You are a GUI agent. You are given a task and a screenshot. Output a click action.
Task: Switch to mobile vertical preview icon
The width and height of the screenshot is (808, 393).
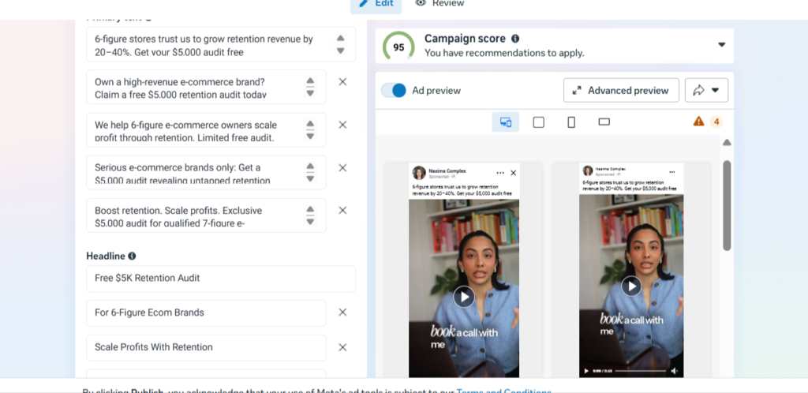(571, 122)
